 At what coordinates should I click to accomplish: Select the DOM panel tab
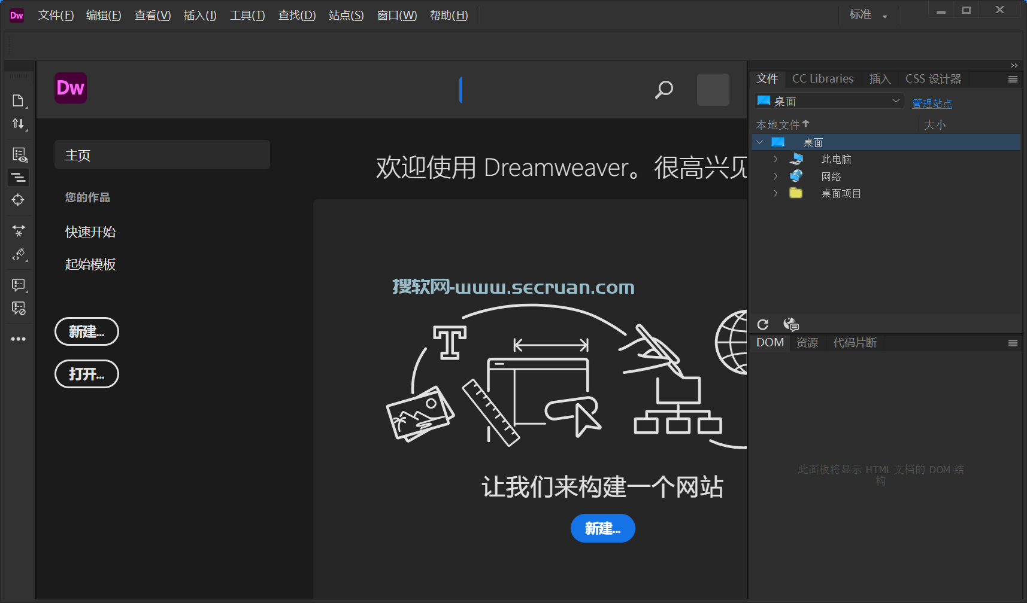point(770,343)
